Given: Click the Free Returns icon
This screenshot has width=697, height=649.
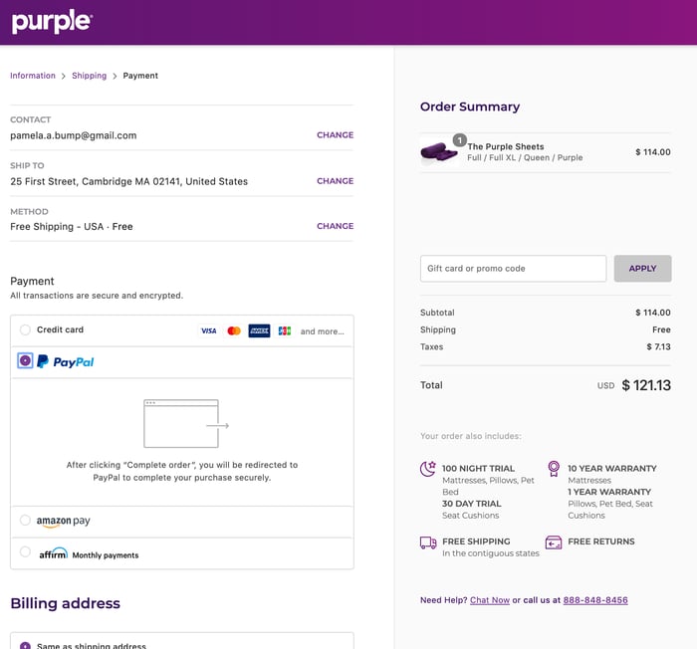Looking at the screenshot, I should (x=554, y=542).
